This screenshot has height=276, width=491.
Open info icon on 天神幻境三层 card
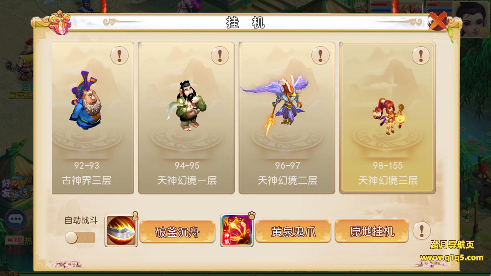tap(421, 56)
